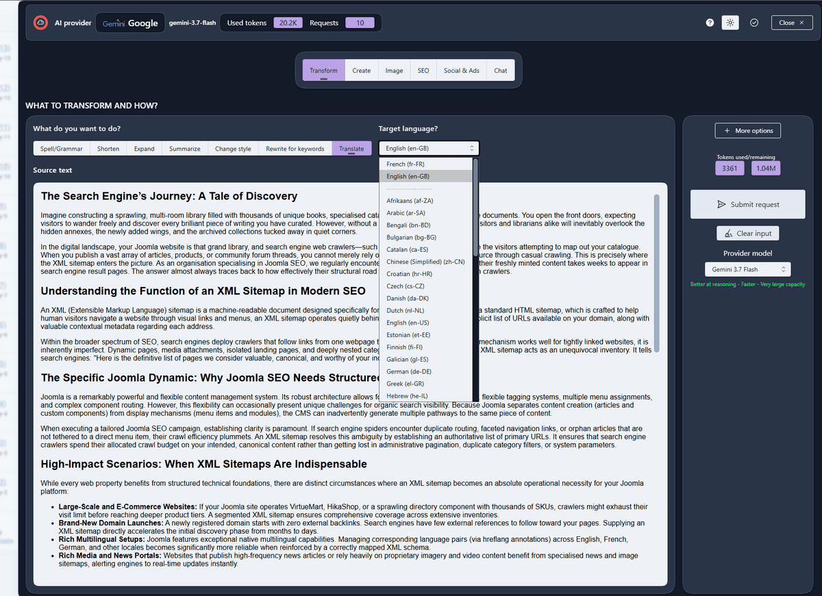
Task: Choose Chinese (Simplified) (zh-CN) option
Action: [425, 262]
